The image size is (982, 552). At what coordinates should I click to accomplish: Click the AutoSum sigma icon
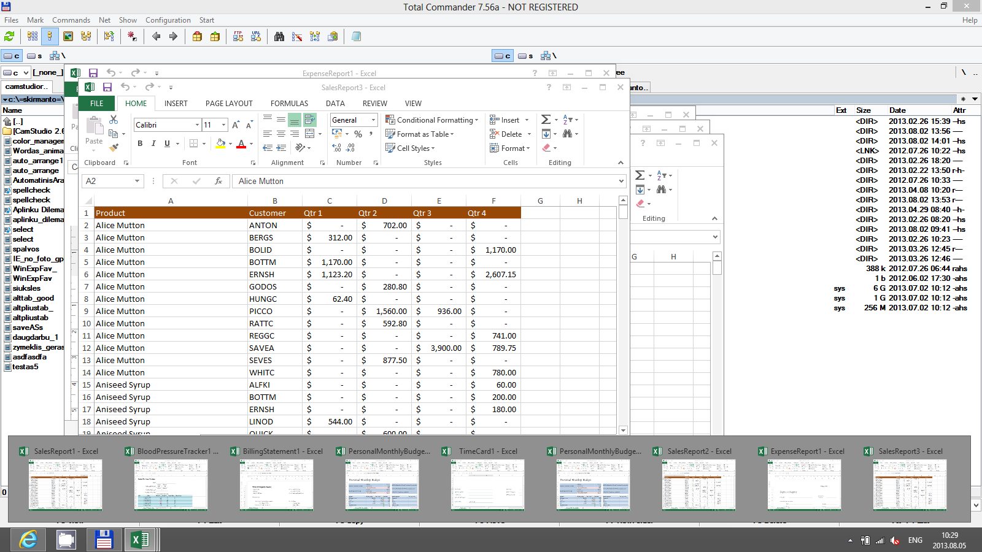click(546, 120)
